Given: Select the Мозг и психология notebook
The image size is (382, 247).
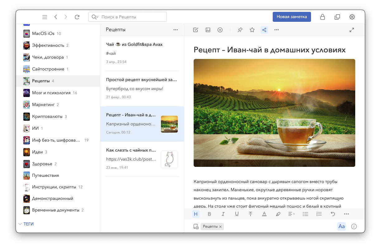Looking at the screenshot, I should [x=51, y=93].
